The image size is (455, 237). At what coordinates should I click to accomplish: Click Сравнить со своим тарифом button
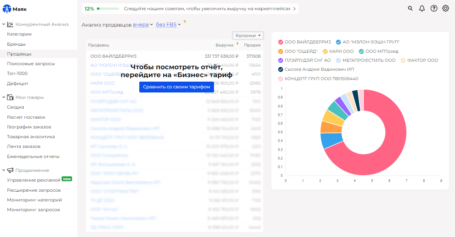tap(176, 87)
